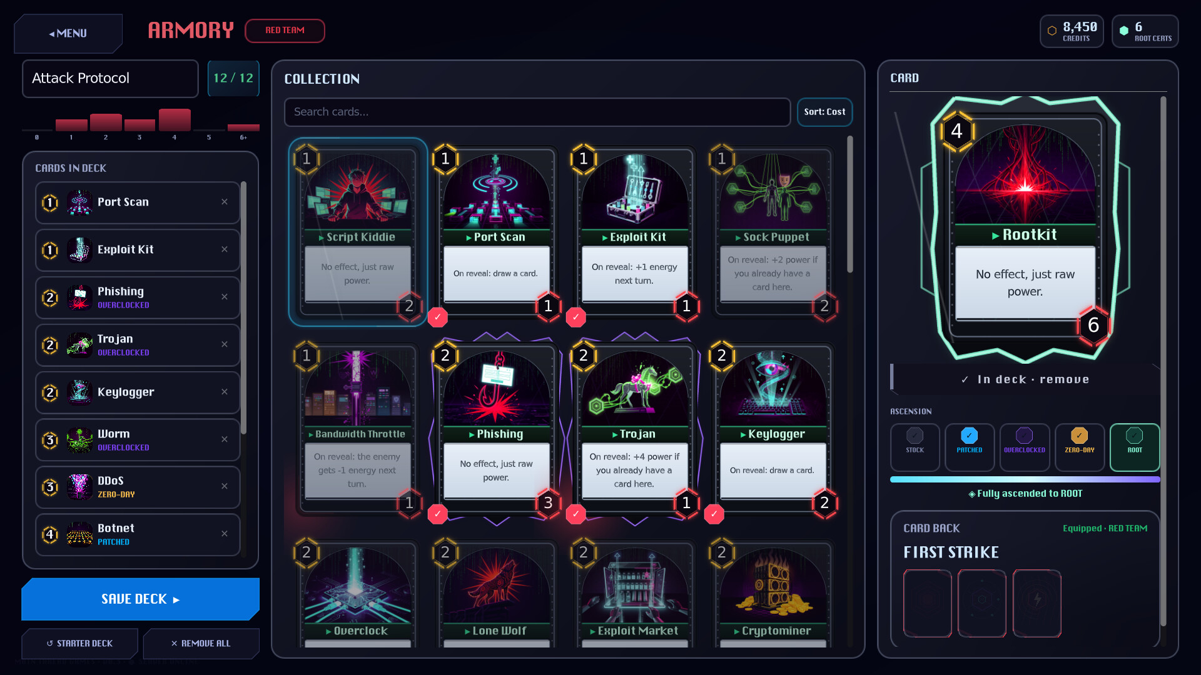Remove Exploit Kit from the deck list
The image size is (1201, 675).
tap(224, 249)
